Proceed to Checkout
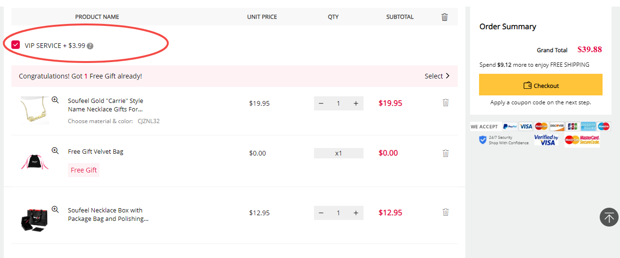Screen dimensions: 620x258 541,85
